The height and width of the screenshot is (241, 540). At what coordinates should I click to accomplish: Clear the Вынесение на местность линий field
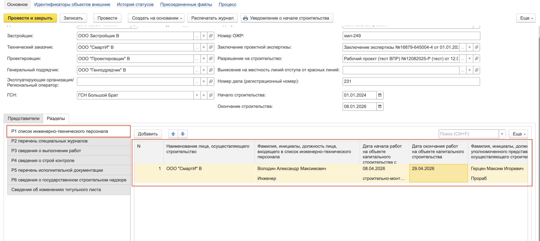point(470,70)
